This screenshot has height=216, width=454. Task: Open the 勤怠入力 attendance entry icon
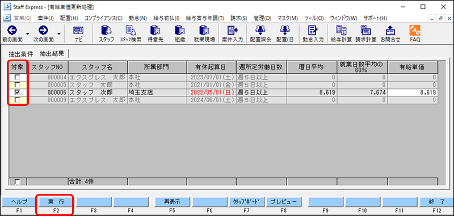point(313,31)
